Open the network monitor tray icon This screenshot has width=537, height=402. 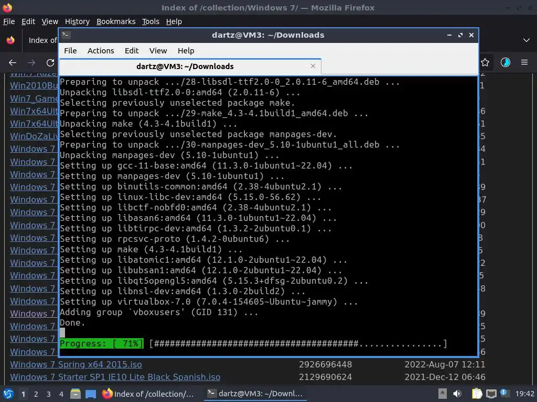[491, 394]
